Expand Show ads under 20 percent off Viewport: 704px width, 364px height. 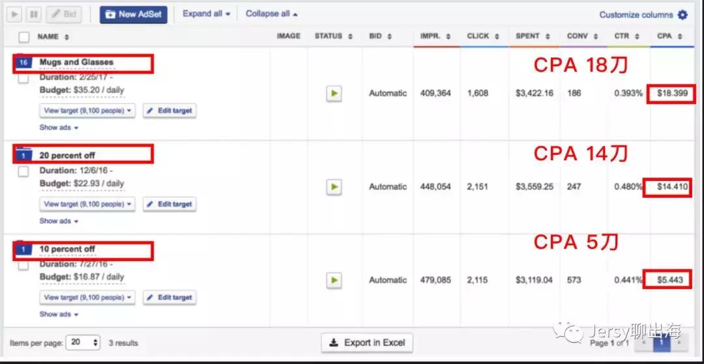[x=59, y=221]
